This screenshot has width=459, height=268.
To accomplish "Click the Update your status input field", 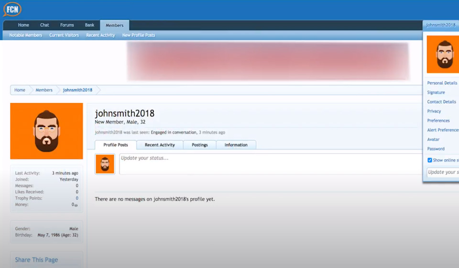I will coord(268,163).
